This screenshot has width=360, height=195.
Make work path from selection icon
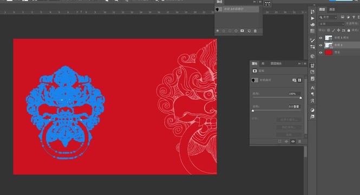[x=236, y=31]
